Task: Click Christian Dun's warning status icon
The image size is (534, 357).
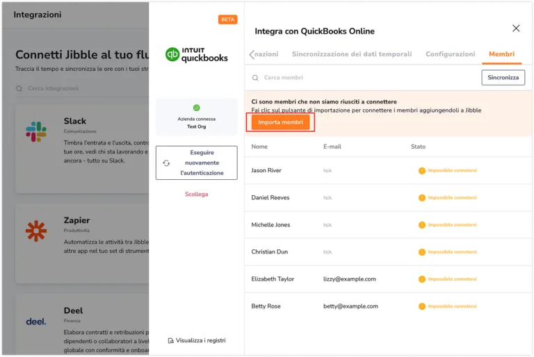Action: tap(421, 252)
